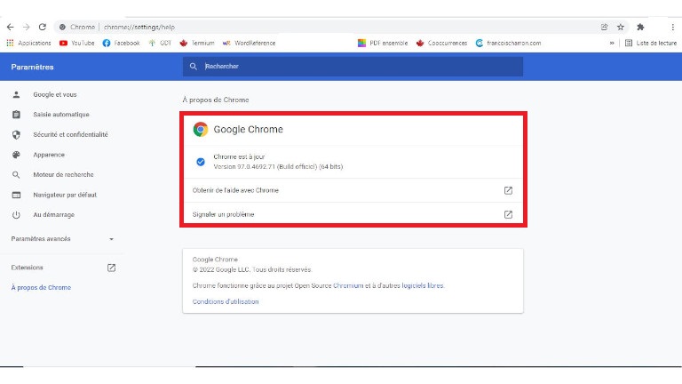Viewport: 682px width, 384px height.
Task: Open the Chromium project link
Action: pyautogui.click(x=348, y=285)
